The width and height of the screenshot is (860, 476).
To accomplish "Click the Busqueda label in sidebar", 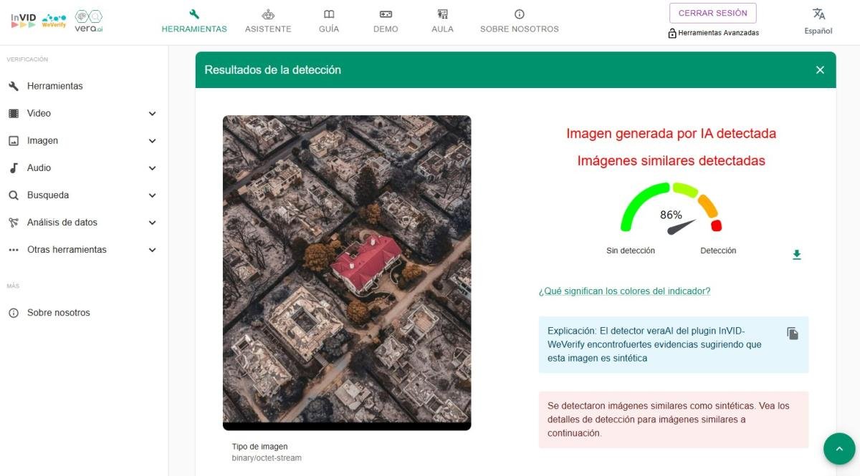I will 48,195.
